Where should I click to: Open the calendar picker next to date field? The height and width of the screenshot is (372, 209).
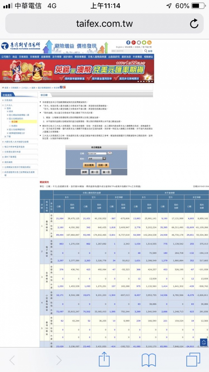(110, 153)
